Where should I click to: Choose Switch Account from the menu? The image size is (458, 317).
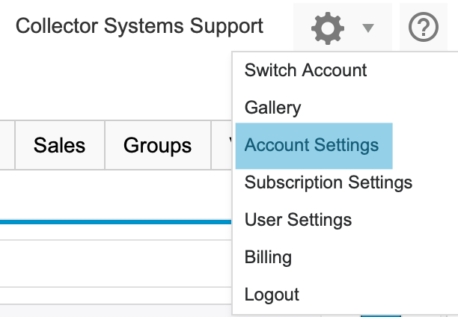[x=305, y=70]
